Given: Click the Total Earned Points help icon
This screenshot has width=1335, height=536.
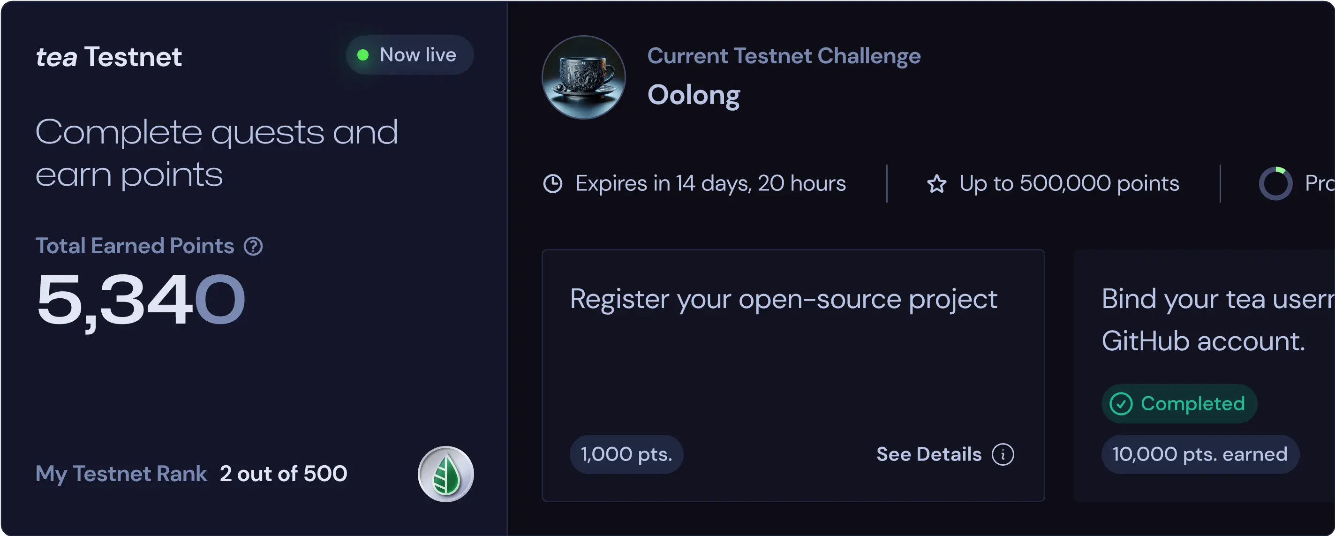Looking at the screenshot, I should pyautogui.click(x=253, y=246).
